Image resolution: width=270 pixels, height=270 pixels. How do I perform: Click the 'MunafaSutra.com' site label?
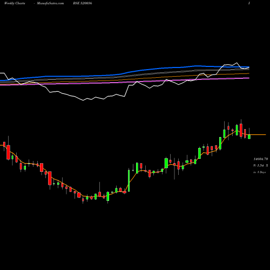[50, 3]
